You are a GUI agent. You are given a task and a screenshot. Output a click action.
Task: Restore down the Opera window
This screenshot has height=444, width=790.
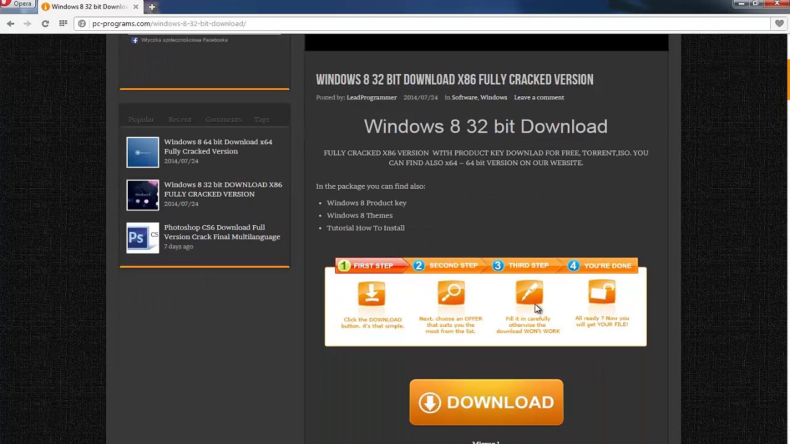click(755, 4)
